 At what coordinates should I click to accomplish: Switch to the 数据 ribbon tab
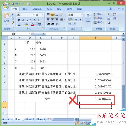click(x=59, y=9)
